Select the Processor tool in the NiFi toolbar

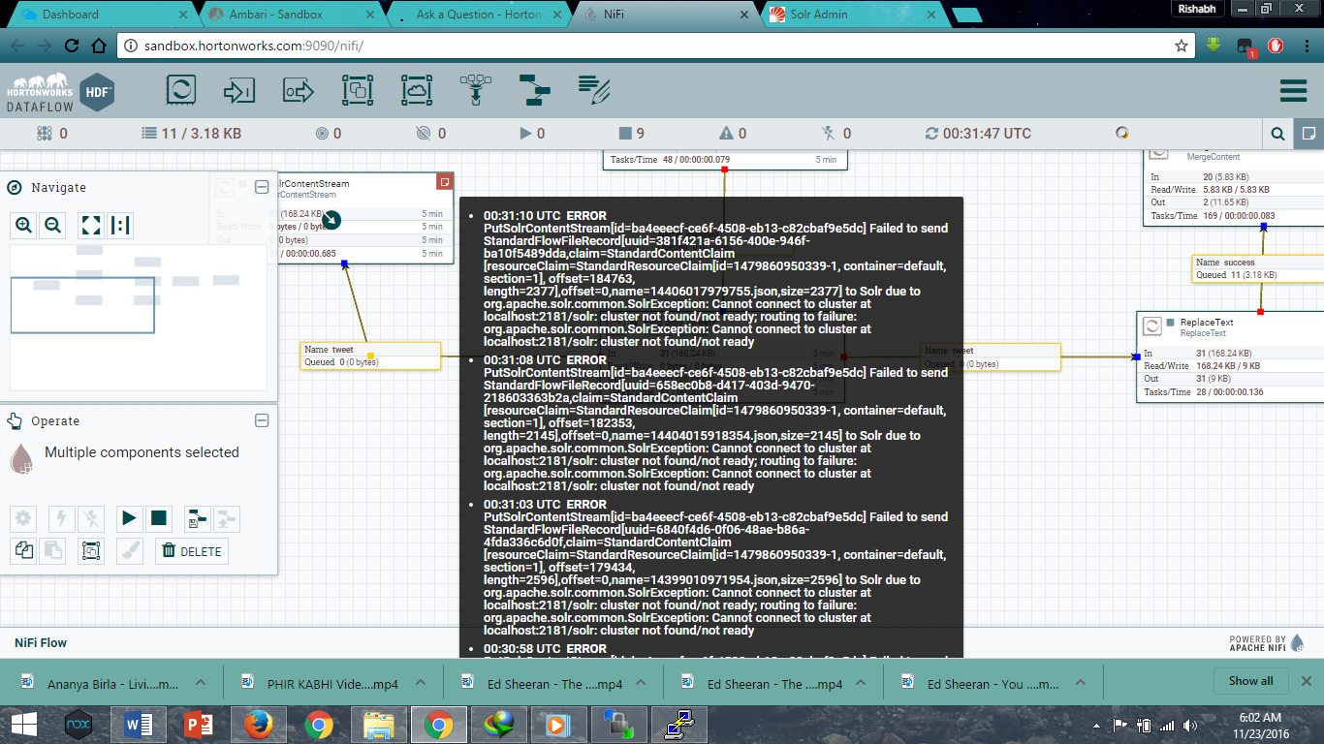coord(180,90)
